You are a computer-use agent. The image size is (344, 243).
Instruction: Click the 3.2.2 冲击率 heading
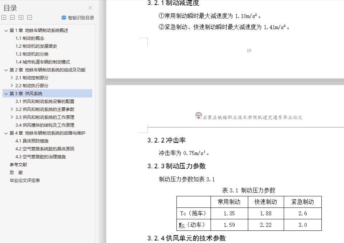(x=166, y=140)
